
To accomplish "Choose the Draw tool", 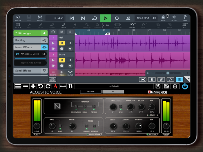I will [x=64, y=25].
